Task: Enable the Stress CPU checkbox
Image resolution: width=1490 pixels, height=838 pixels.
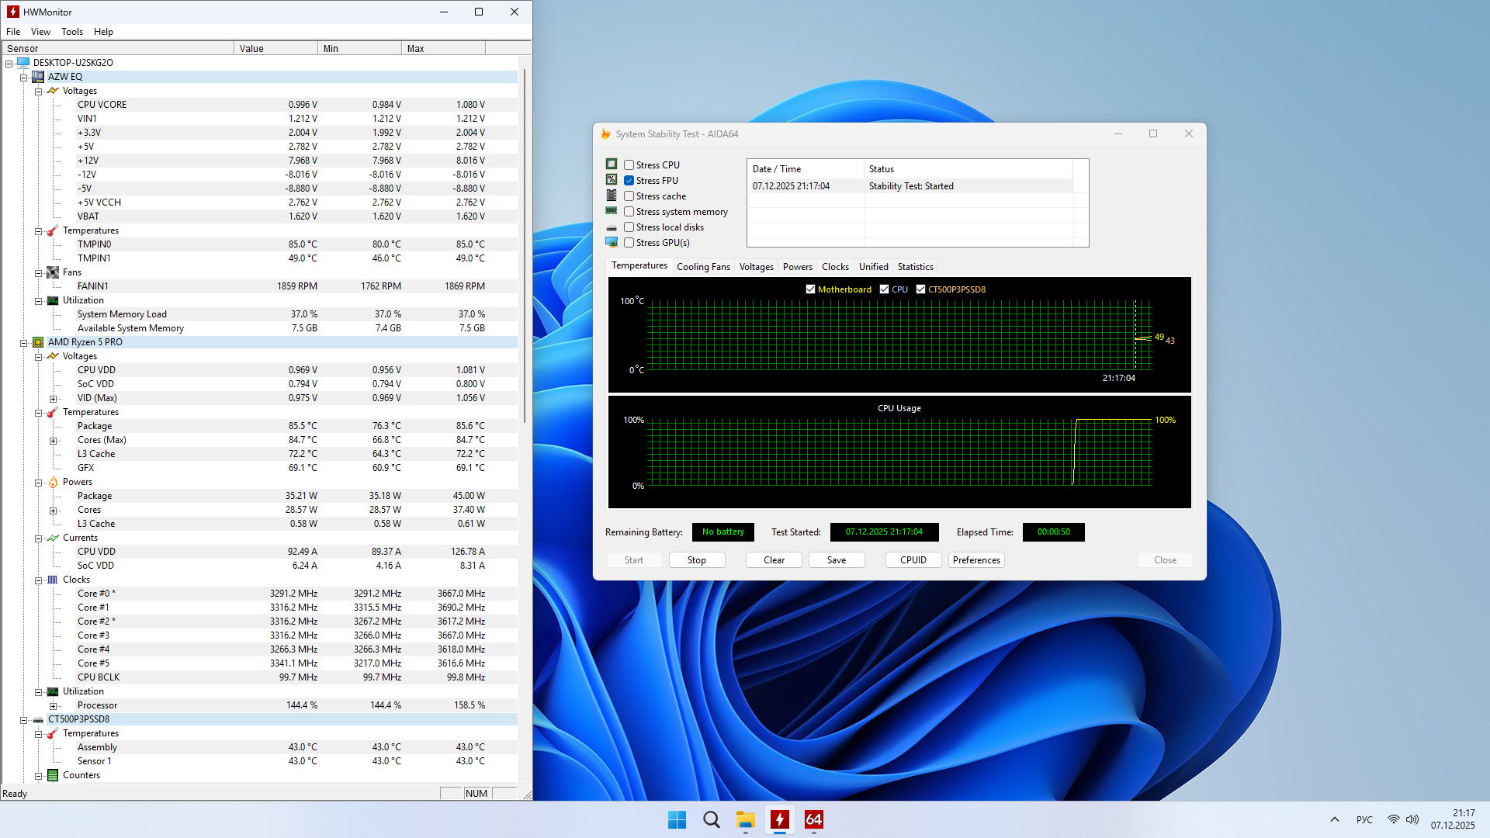Action: (x=629, y=165)
